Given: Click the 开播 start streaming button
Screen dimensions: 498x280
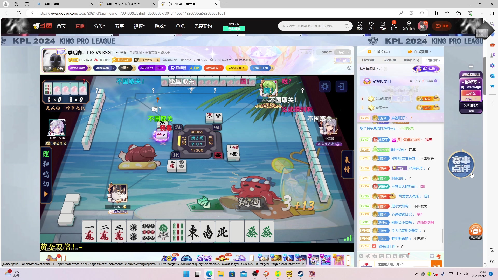Looking at the screenshot, I should [x=442, y=26].
